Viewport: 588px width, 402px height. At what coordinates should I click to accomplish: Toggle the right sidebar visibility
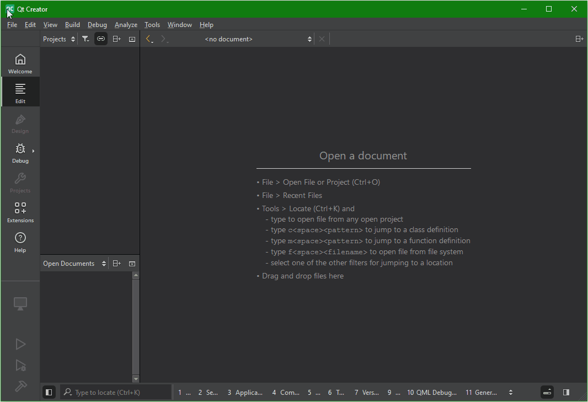[566, 392]
